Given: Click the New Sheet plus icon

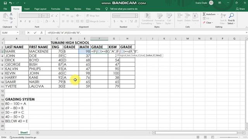Looking at the screenshot, I should click(x=38, y=132).
